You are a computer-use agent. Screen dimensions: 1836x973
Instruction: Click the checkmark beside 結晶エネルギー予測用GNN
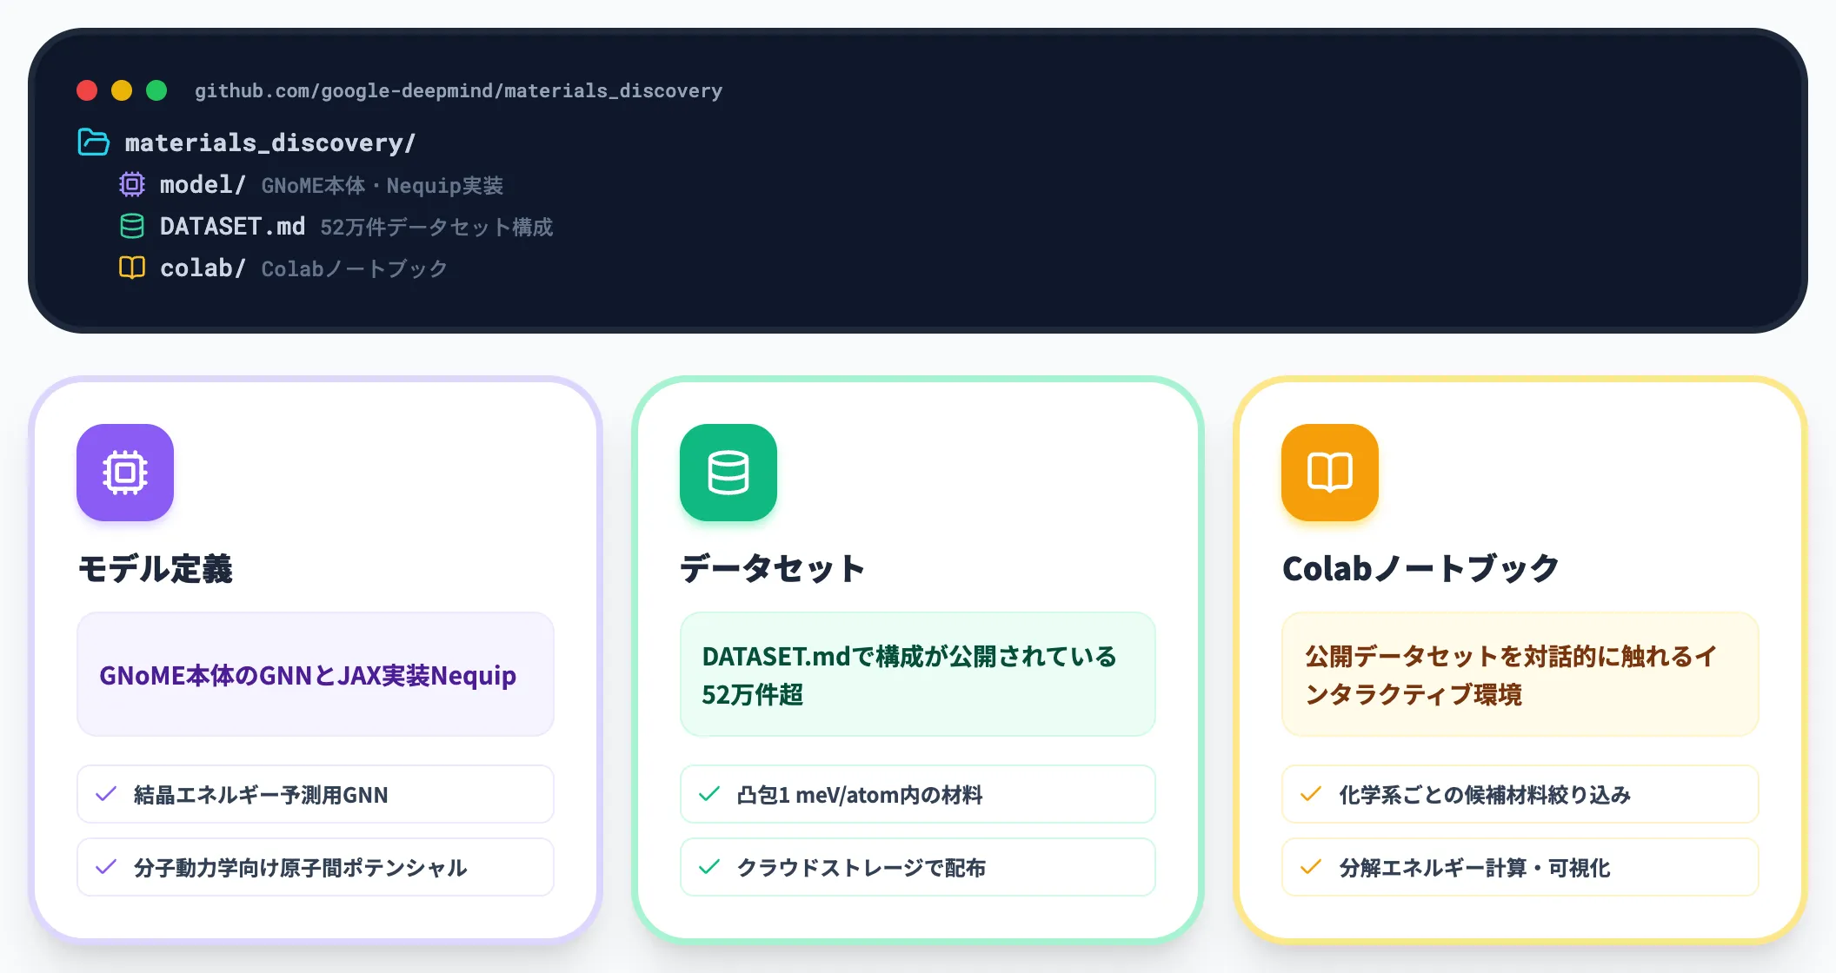pyautogui.click(x=106, y=794)
